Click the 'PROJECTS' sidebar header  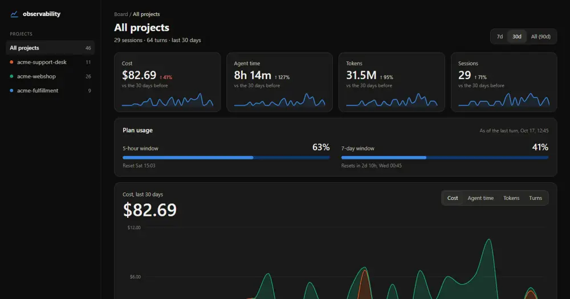[21, 34]
